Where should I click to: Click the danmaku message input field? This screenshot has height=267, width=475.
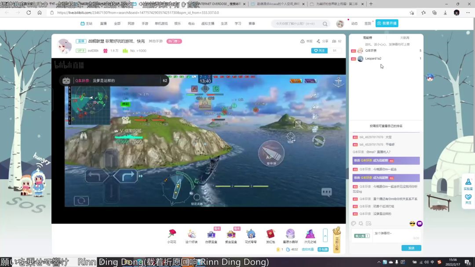pyautogui.click(x=396, y=236)
